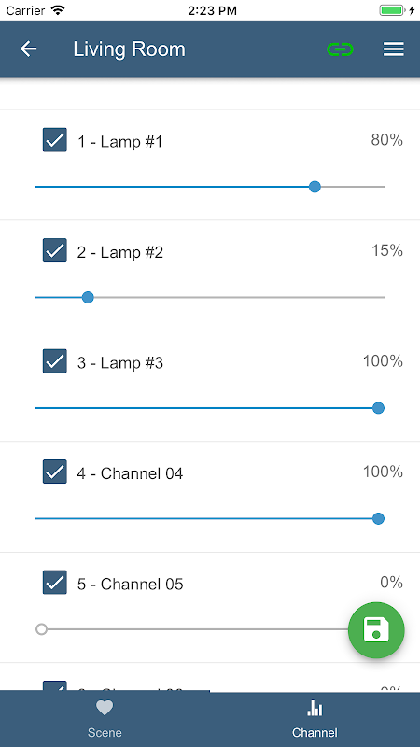This screenshot has height=747, width=420.
Task: Click the battery indicator in status bar
Action: pos(393,10)
